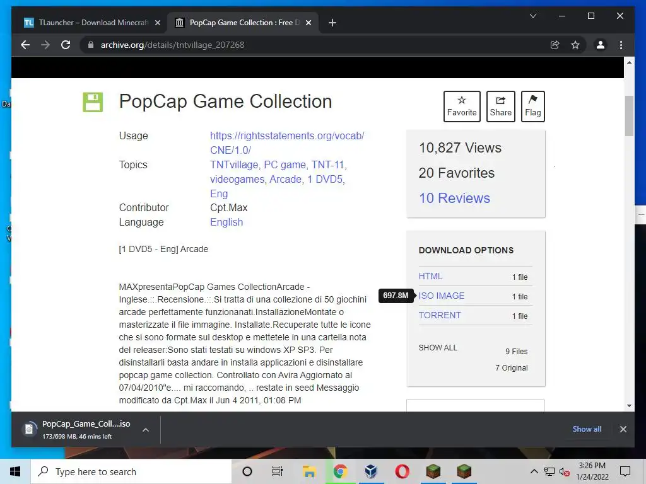Click the green software floppy icon
The width and height of the screenshot is (646, 484).
pos(93,101)
